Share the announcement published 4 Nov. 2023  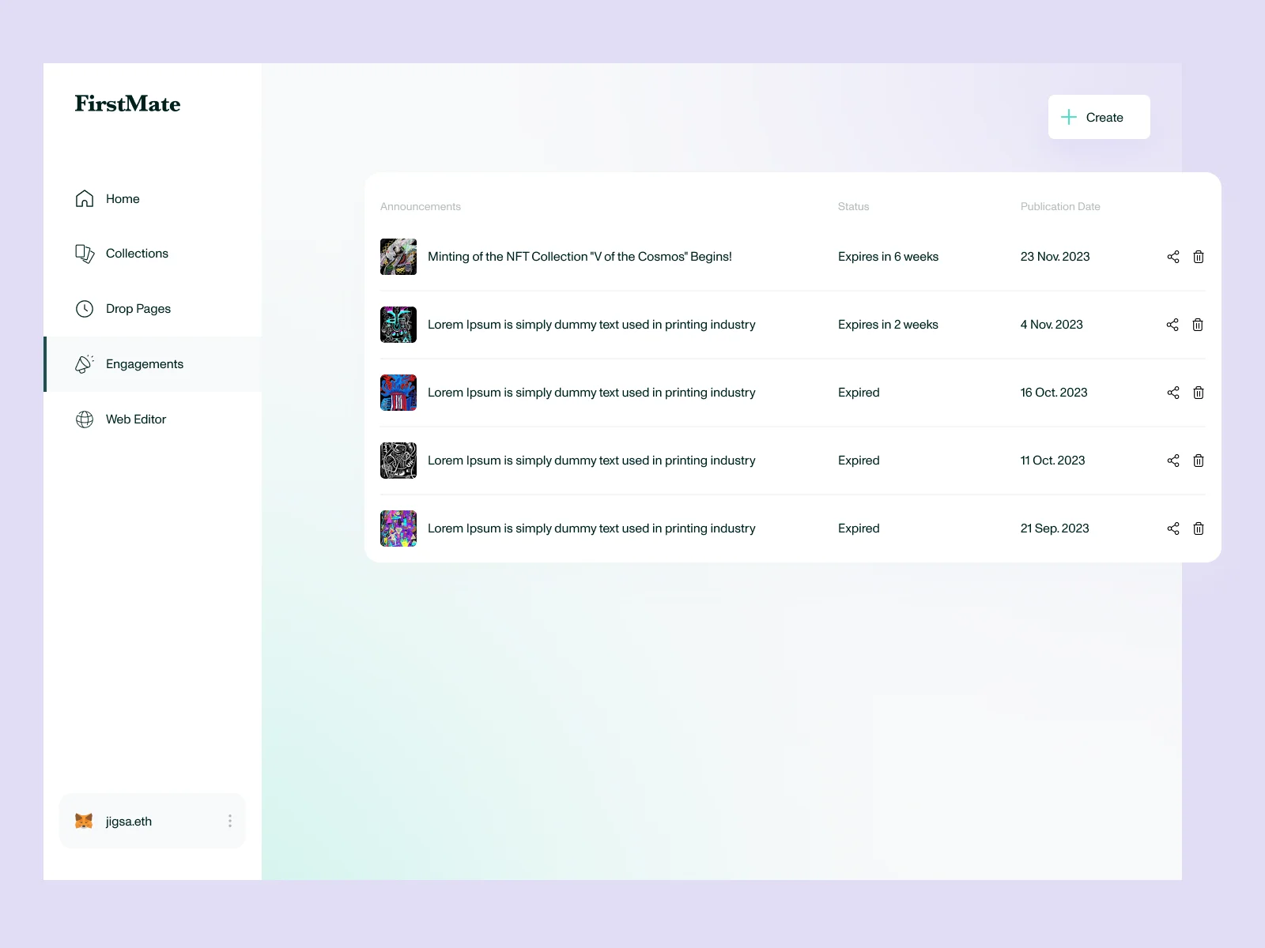click(1172, 325)
